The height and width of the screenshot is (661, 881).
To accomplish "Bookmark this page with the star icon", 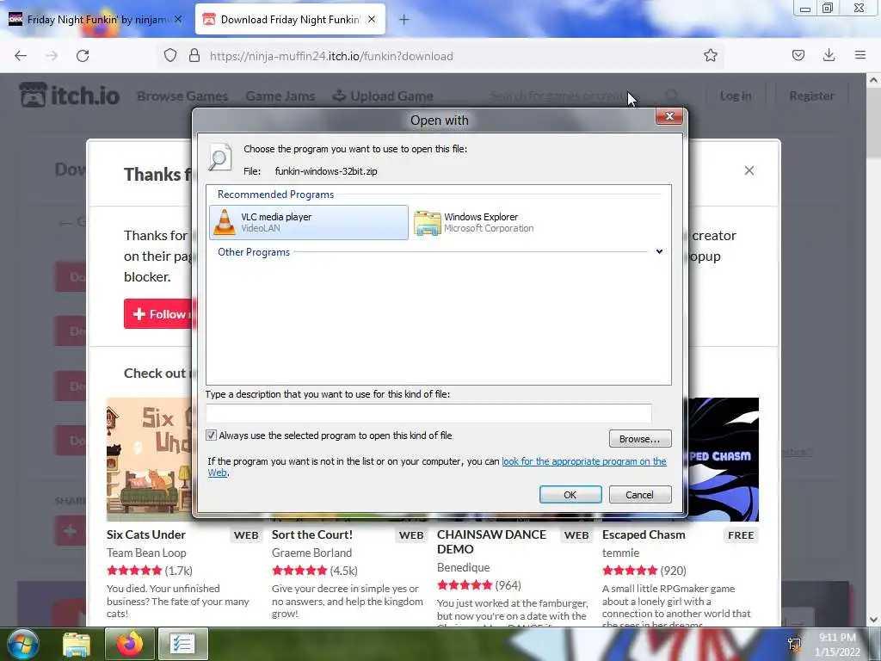I will 711,56.
